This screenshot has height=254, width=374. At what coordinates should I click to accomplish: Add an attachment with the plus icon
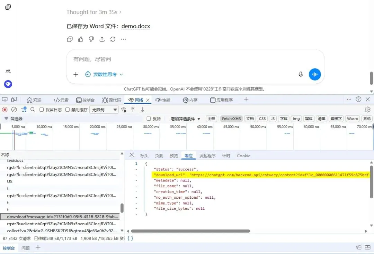click(76, 75)
